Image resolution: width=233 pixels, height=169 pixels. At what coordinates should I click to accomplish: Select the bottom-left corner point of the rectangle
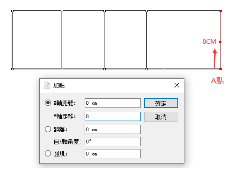(13, 69)
